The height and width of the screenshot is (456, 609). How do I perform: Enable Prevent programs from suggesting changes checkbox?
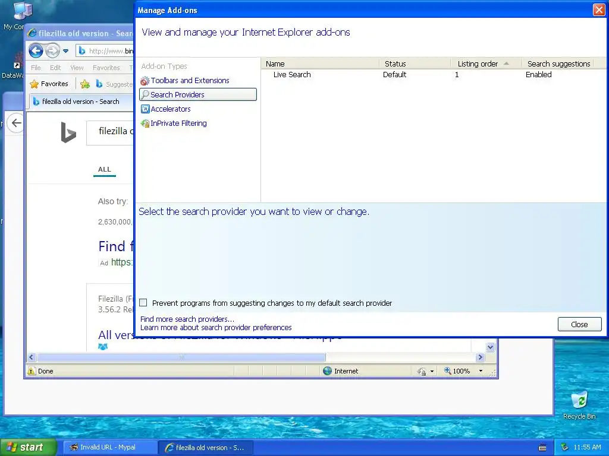pyautogui.click(x=143, y=303)
